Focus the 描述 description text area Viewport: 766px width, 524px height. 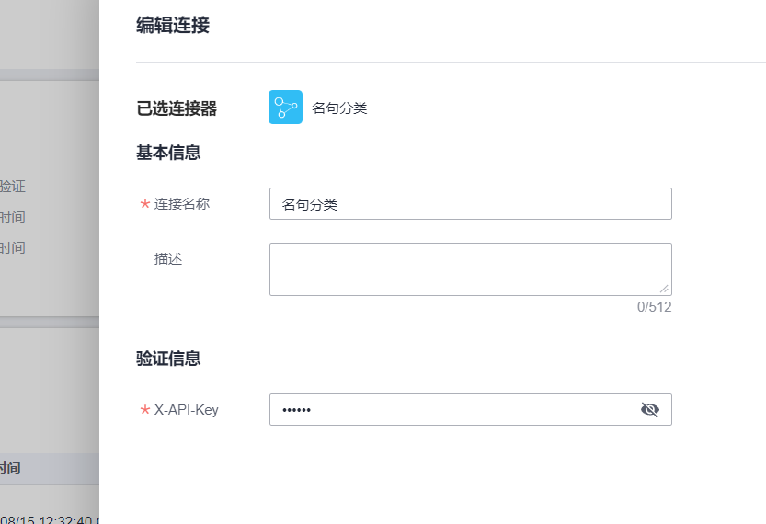click(x=470, y=268)
